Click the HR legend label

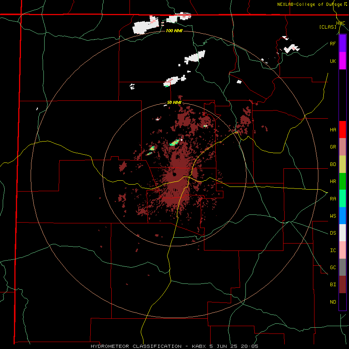click(x=333, y=181)
